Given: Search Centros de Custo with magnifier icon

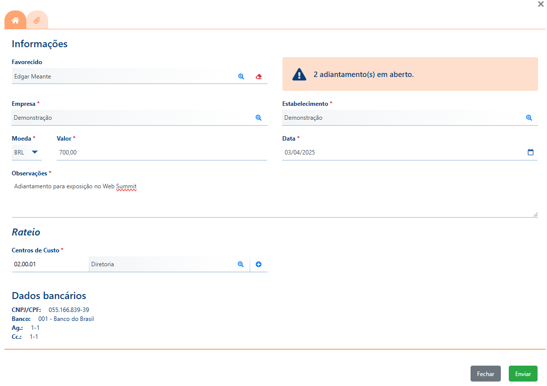Looking at the screenshot, I should click(x=241, y=264).
